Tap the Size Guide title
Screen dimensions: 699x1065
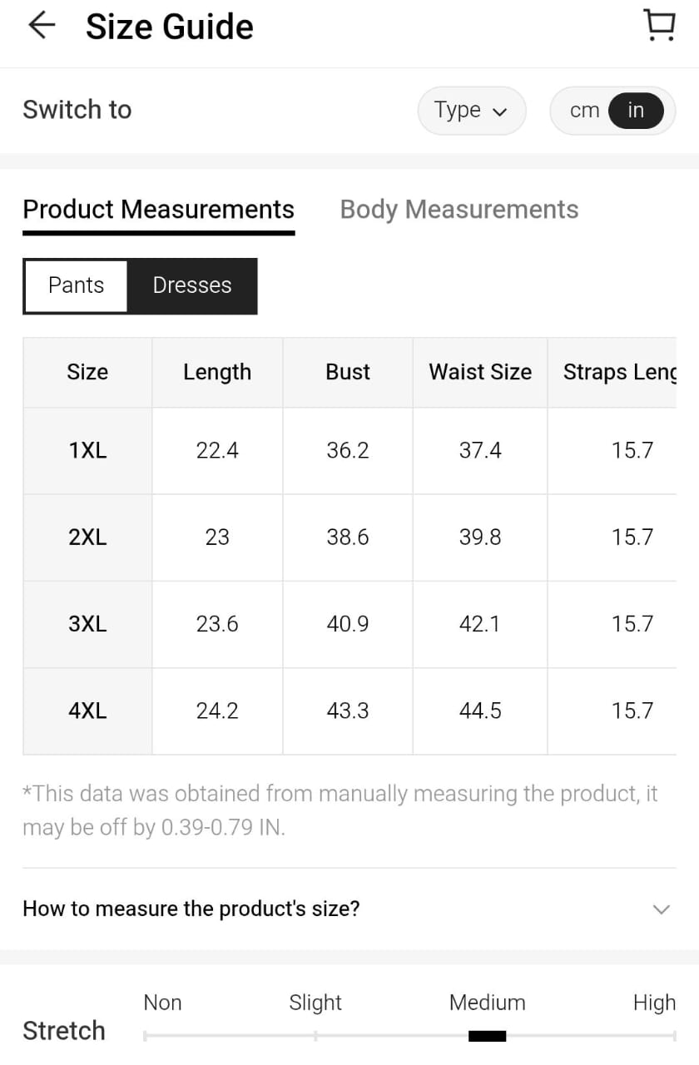tap(170, 27)
